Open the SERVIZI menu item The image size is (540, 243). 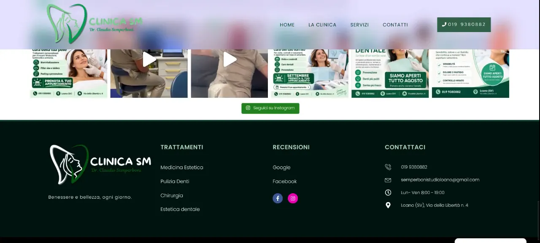[359, 25]
